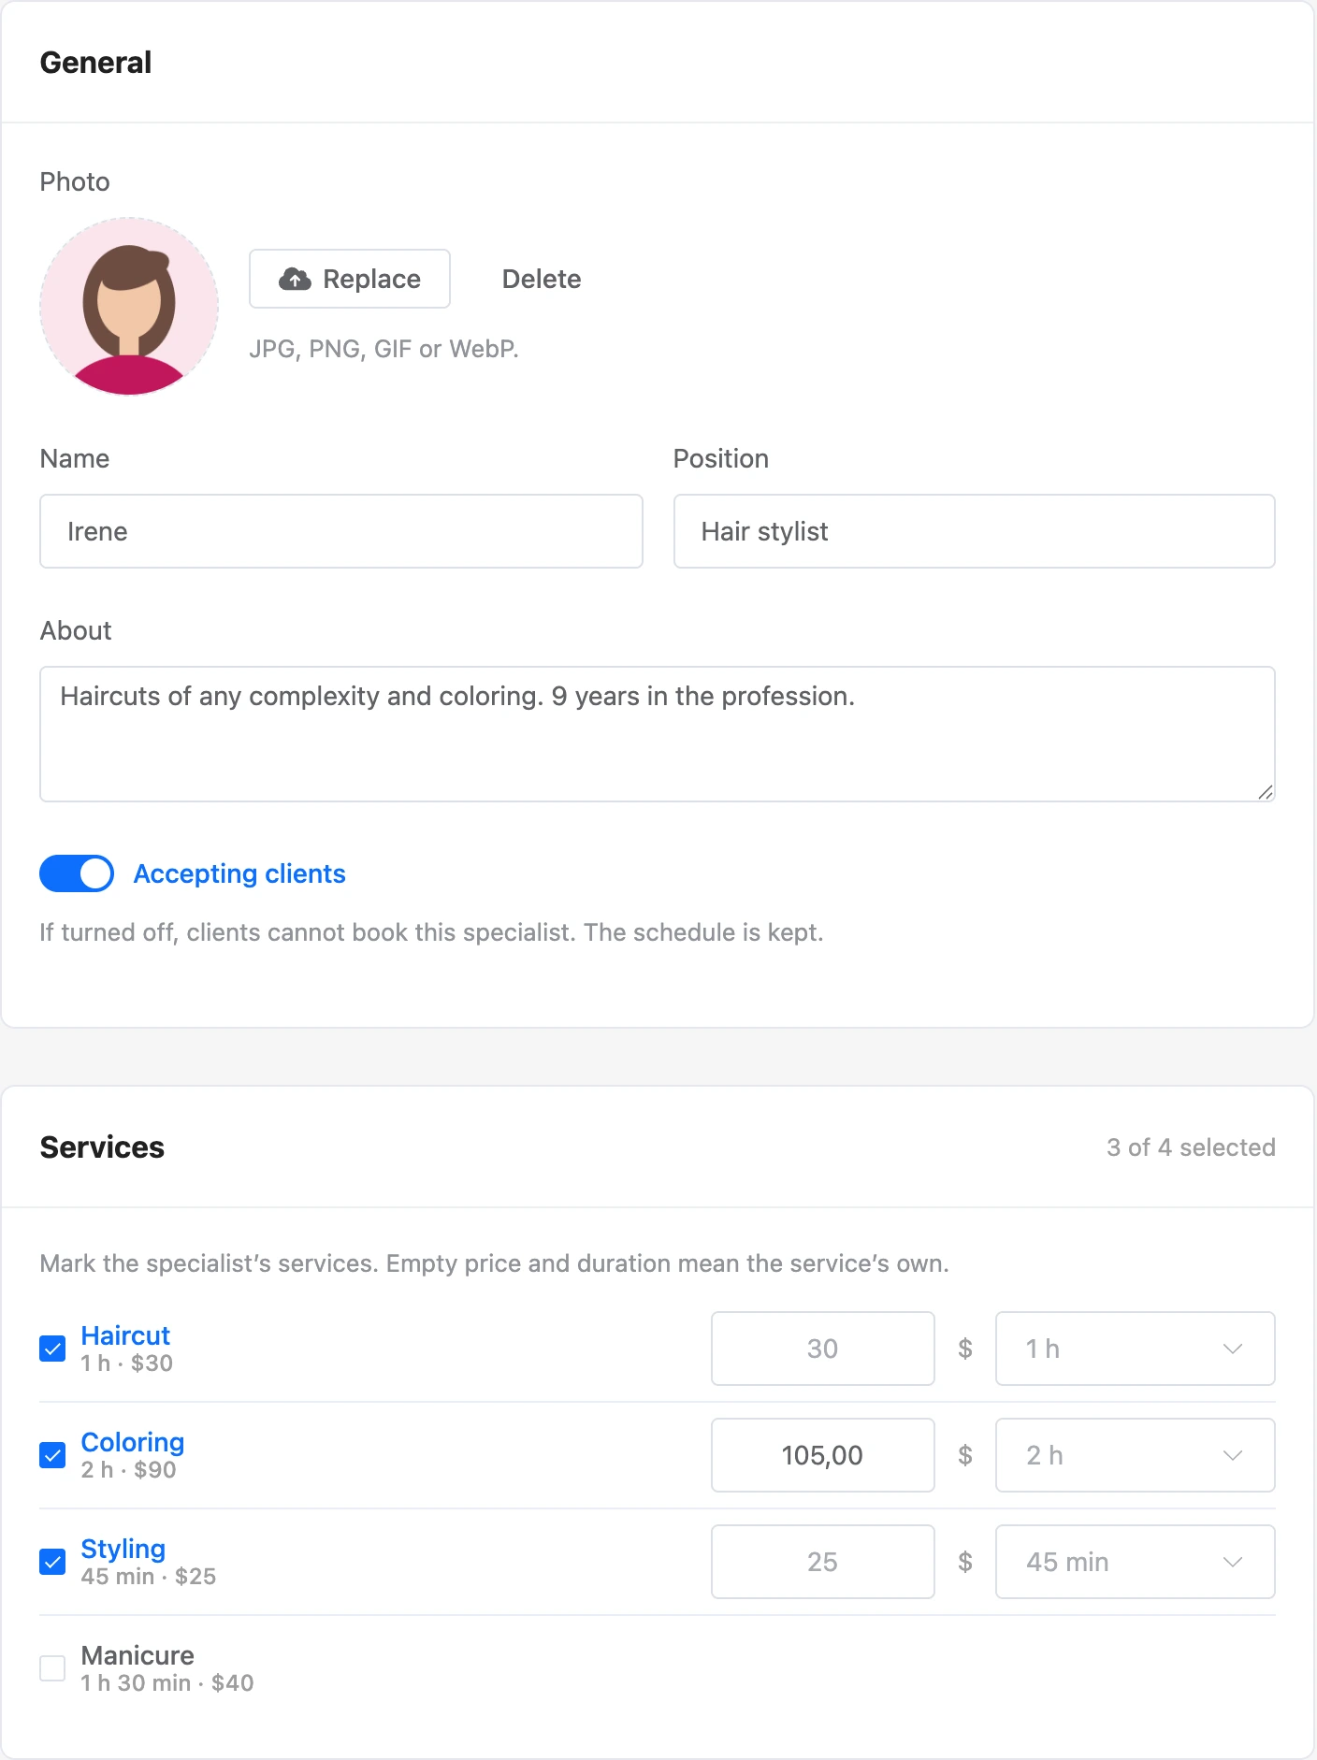
Task: Click the 'JPG, PNG, GIF or WebP.' hint
Action: click(384, 349)
